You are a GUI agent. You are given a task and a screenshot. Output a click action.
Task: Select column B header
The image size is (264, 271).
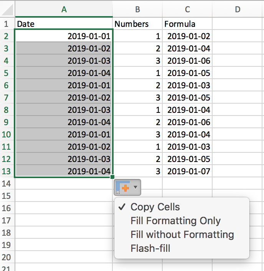[137, 10]
